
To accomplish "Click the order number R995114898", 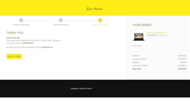I will click(28, 43).
